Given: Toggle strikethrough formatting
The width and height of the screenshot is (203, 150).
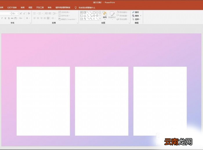Looking at the screenshot, I should 9,18.
